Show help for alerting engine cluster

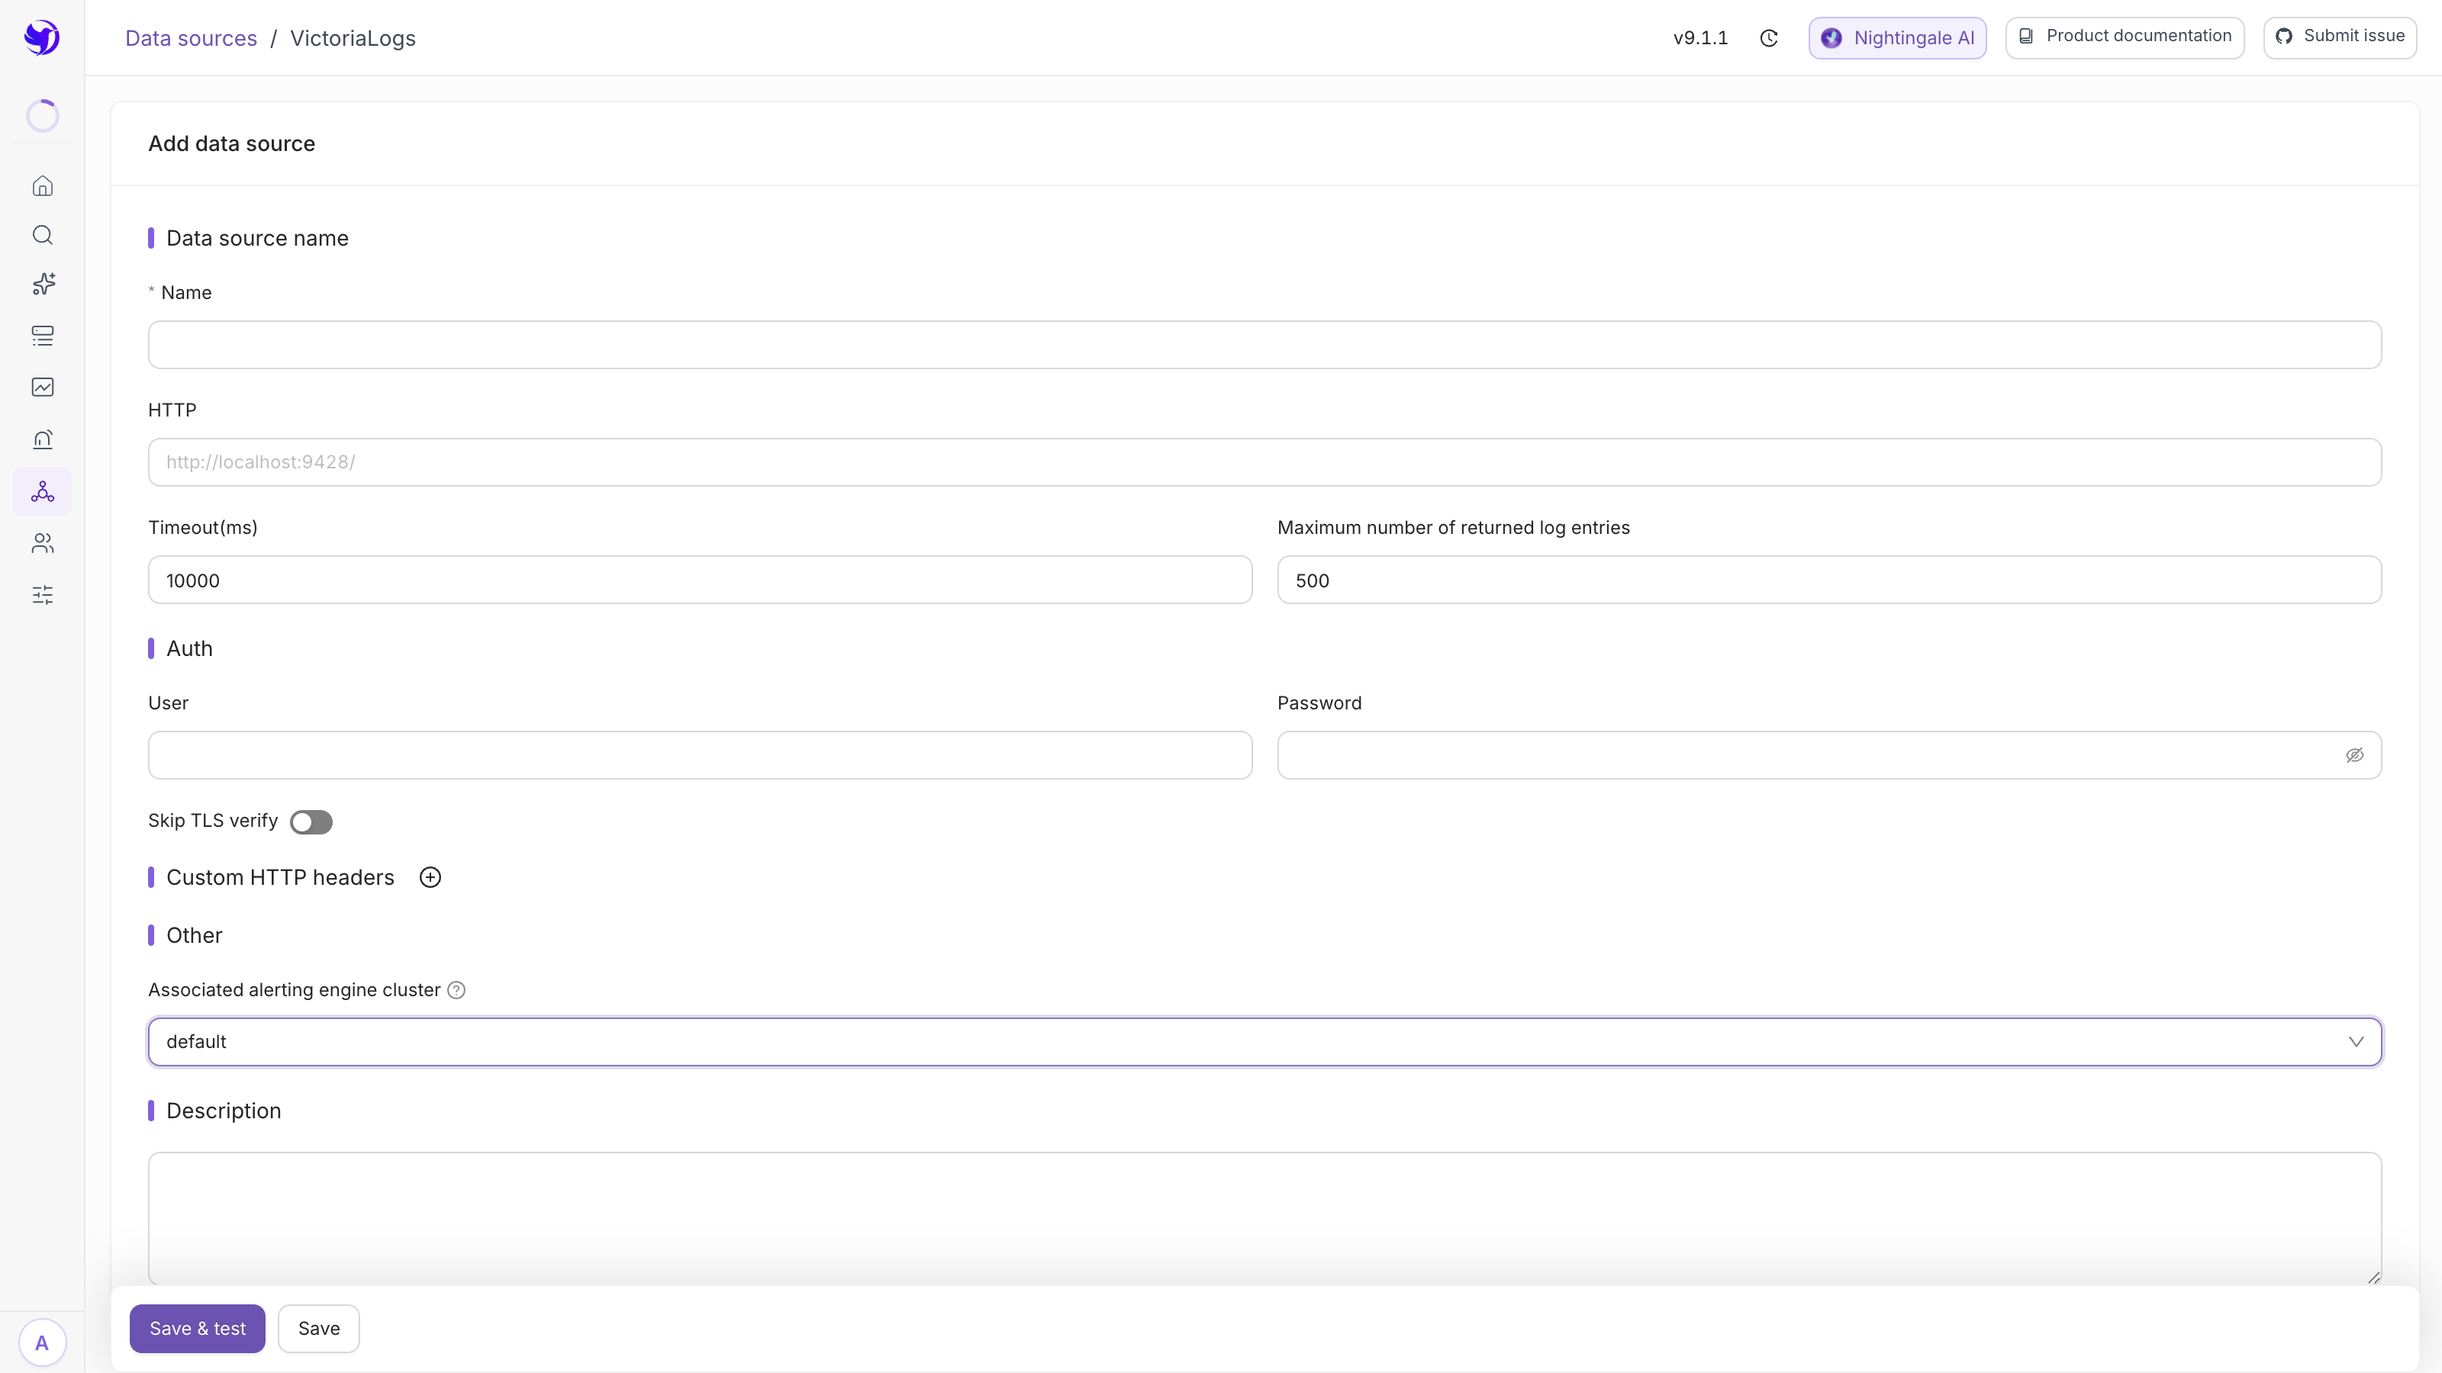click(456, 990)
